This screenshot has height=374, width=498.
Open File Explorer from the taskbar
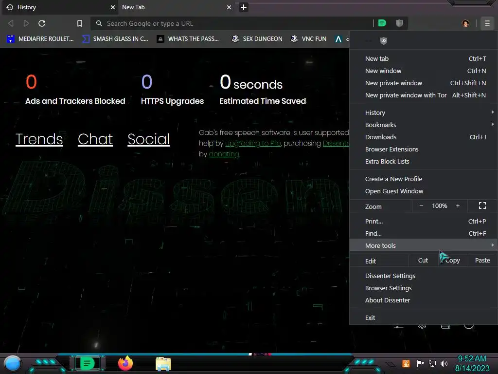(163, 364)
